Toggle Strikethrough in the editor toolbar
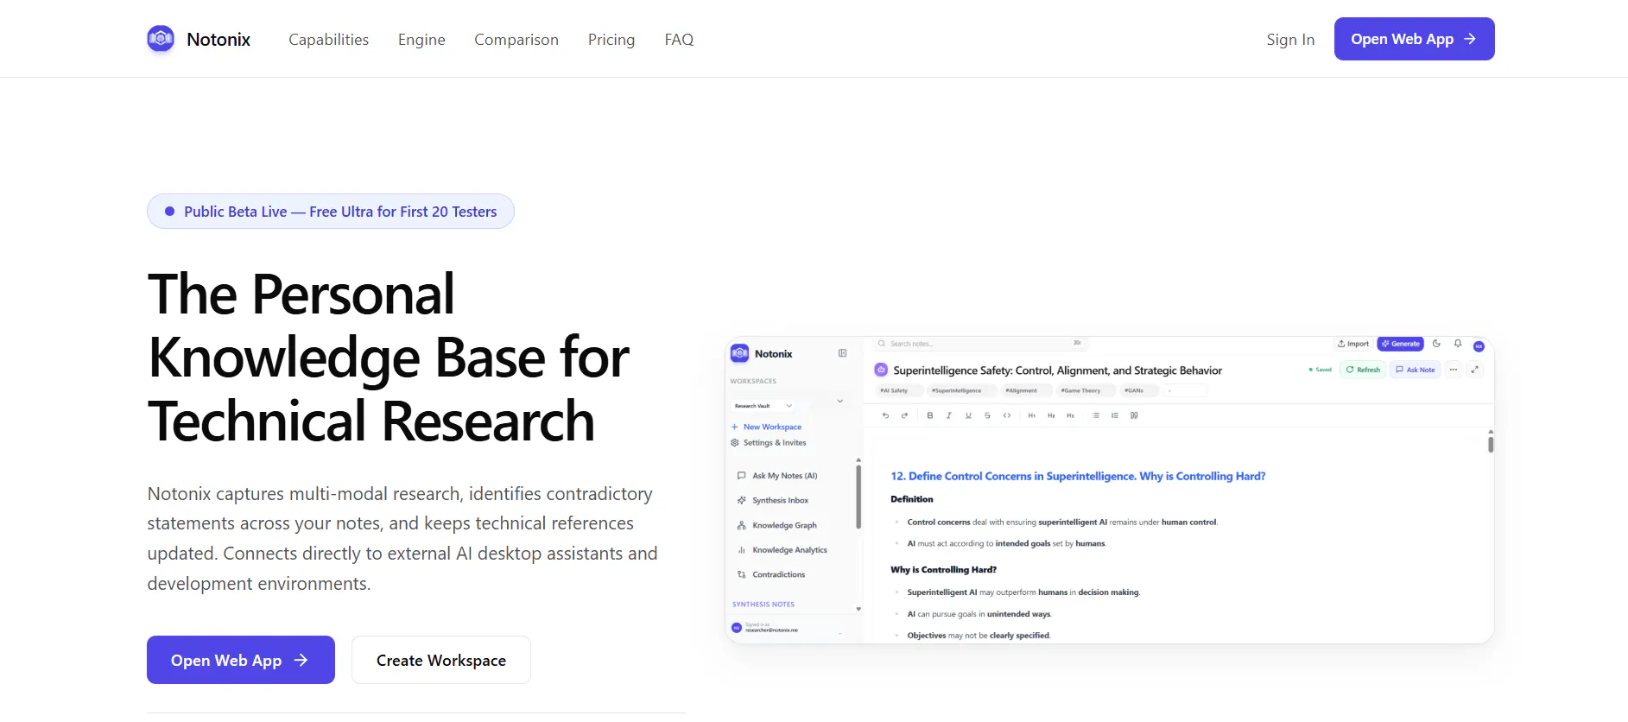The image size is (1628, 722). tap(987, 415)
